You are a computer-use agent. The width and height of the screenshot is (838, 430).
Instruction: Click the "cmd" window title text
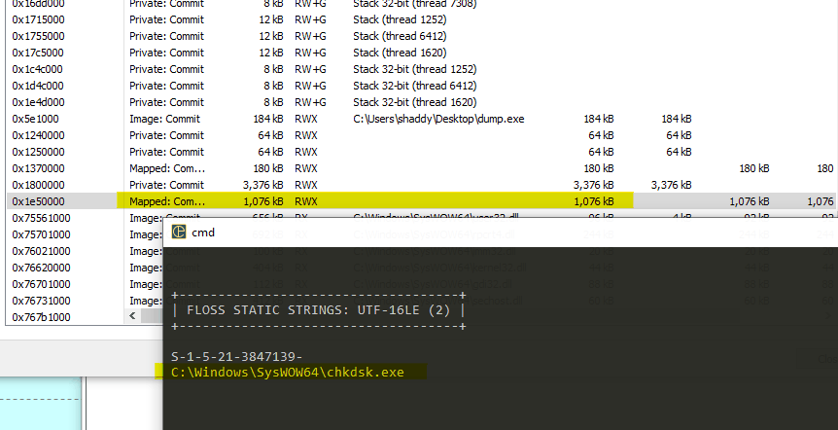203,233
